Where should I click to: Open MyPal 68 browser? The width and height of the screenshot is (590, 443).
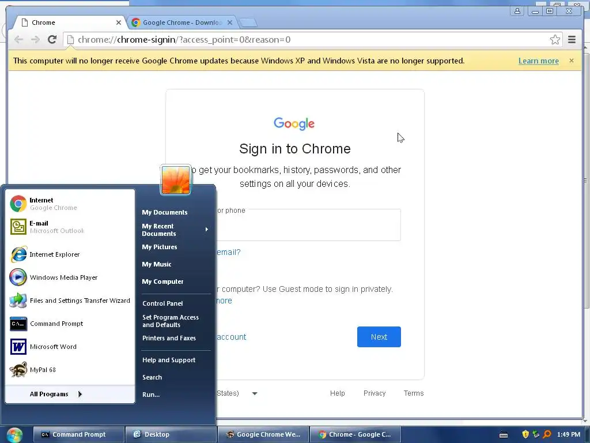(70, 370)
